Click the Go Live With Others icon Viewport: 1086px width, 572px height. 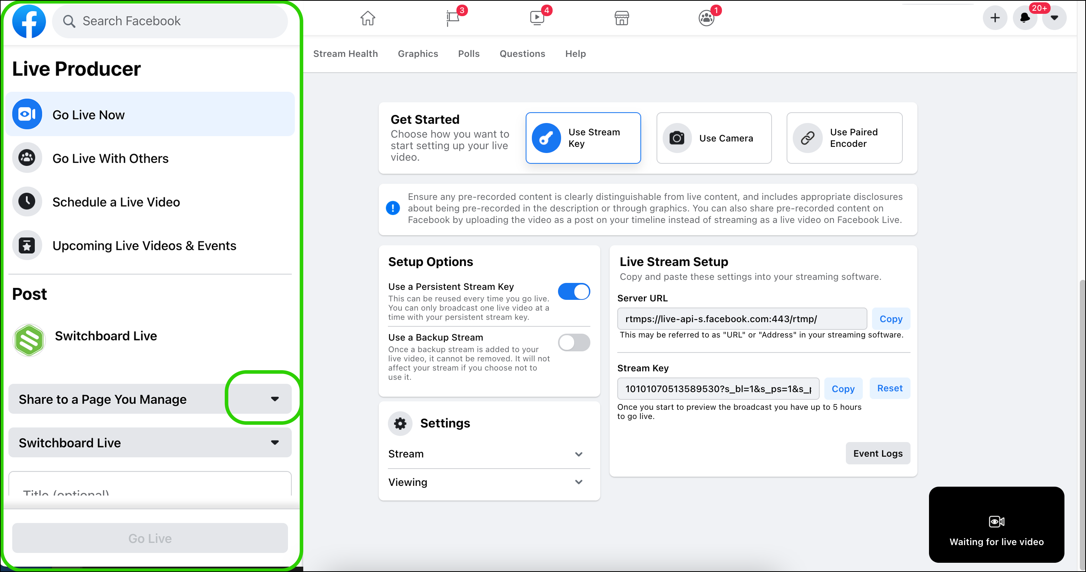click(27, 158)
